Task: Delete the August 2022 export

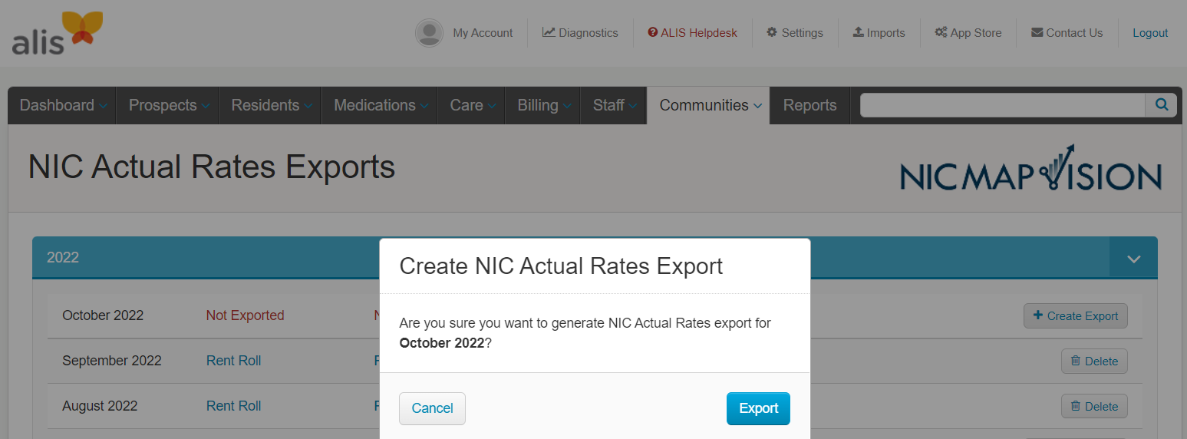Action: click(1093, 406)
